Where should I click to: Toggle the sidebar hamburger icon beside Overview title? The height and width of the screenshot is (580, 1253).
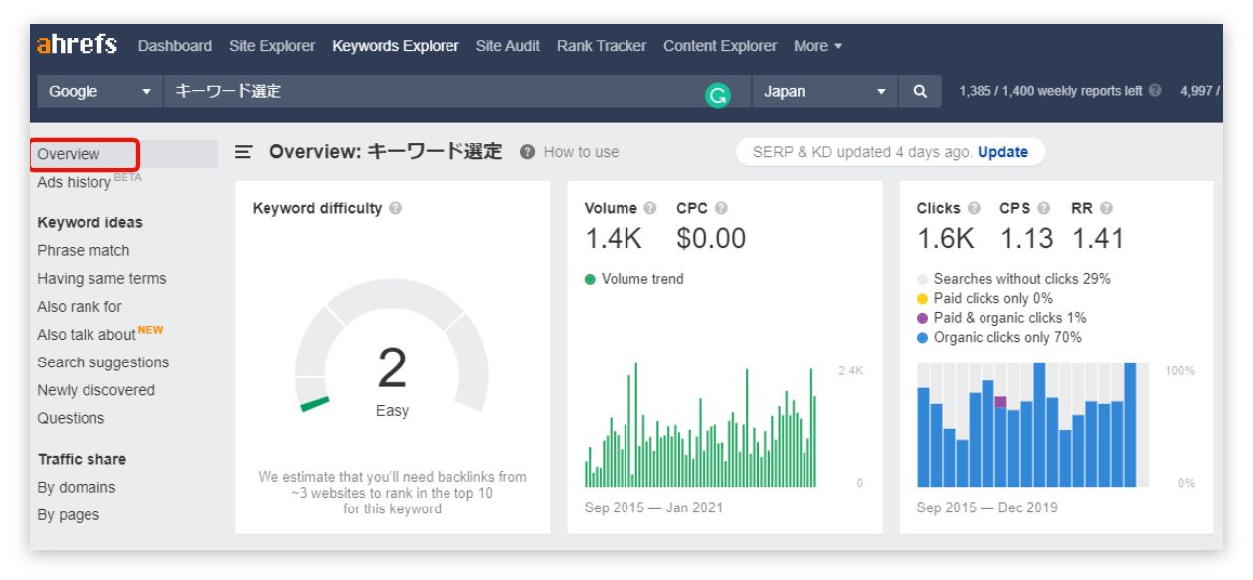[x=242, y=153]
